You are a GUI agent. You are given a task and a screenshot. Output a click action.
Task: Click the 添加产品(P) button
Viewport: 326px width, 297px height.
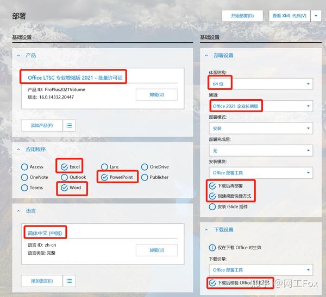(42, 126)
